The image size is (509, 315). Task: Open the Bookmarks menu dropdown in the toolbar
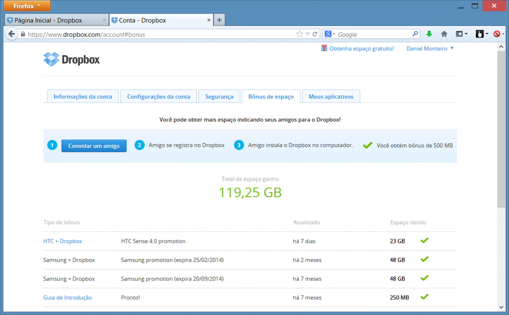coord(462,34)
